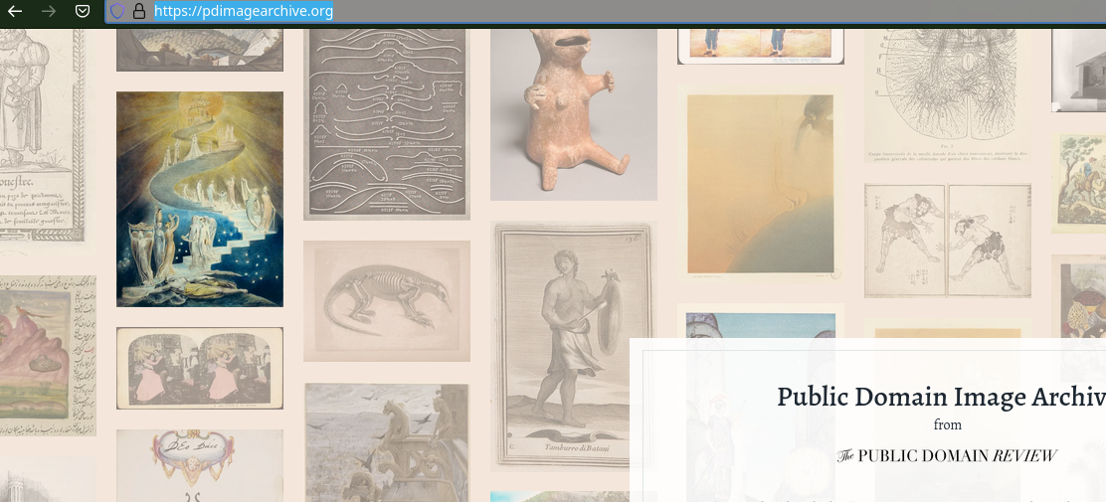This screenshot has width=1106, height=502.
Task: Open the seated clay figurine photo
Action: (574, 114)
